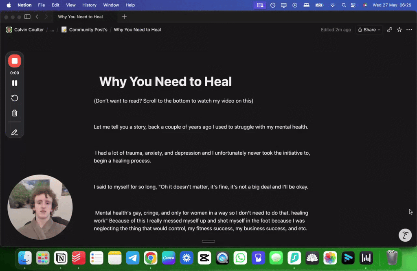Click the play circle menu bar icon
This screenshot has height=271, width=417.
(x=295, y=5)
